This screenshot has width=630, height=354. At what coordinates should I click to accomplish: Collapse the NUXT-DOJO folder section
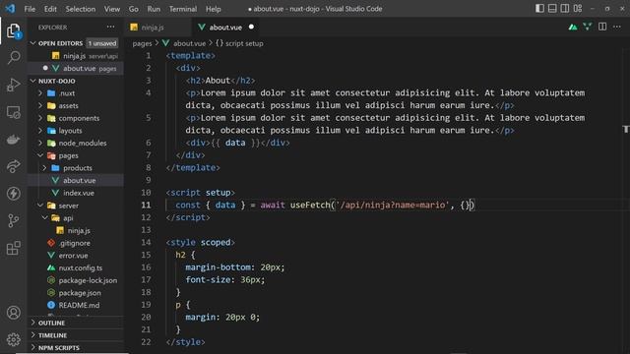coord(32,81)
